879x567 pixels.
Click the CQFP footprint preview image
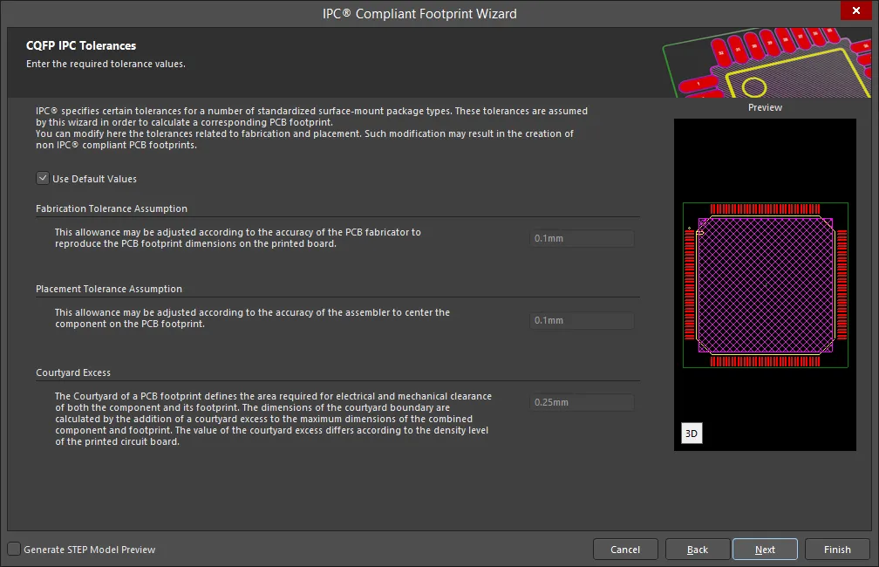click(x=766, y=285)
